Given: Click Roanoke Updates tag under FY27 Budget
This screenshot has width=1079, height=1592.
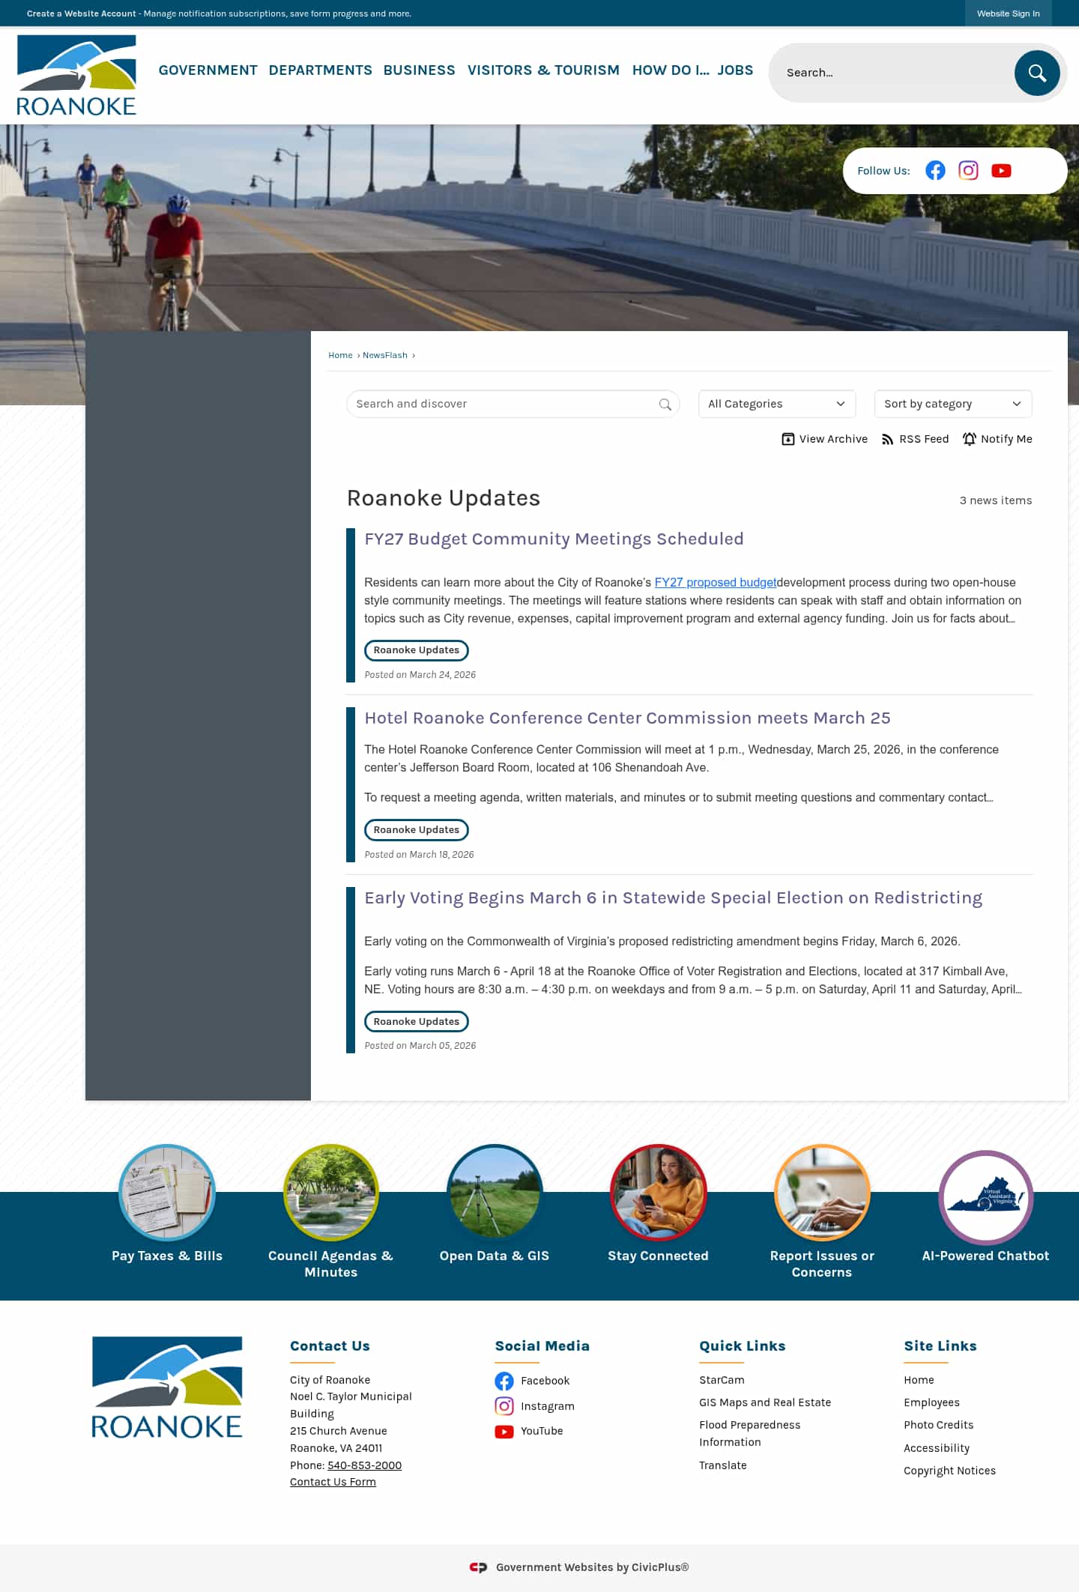Looking at the screenshot, I should coord(417,650).
